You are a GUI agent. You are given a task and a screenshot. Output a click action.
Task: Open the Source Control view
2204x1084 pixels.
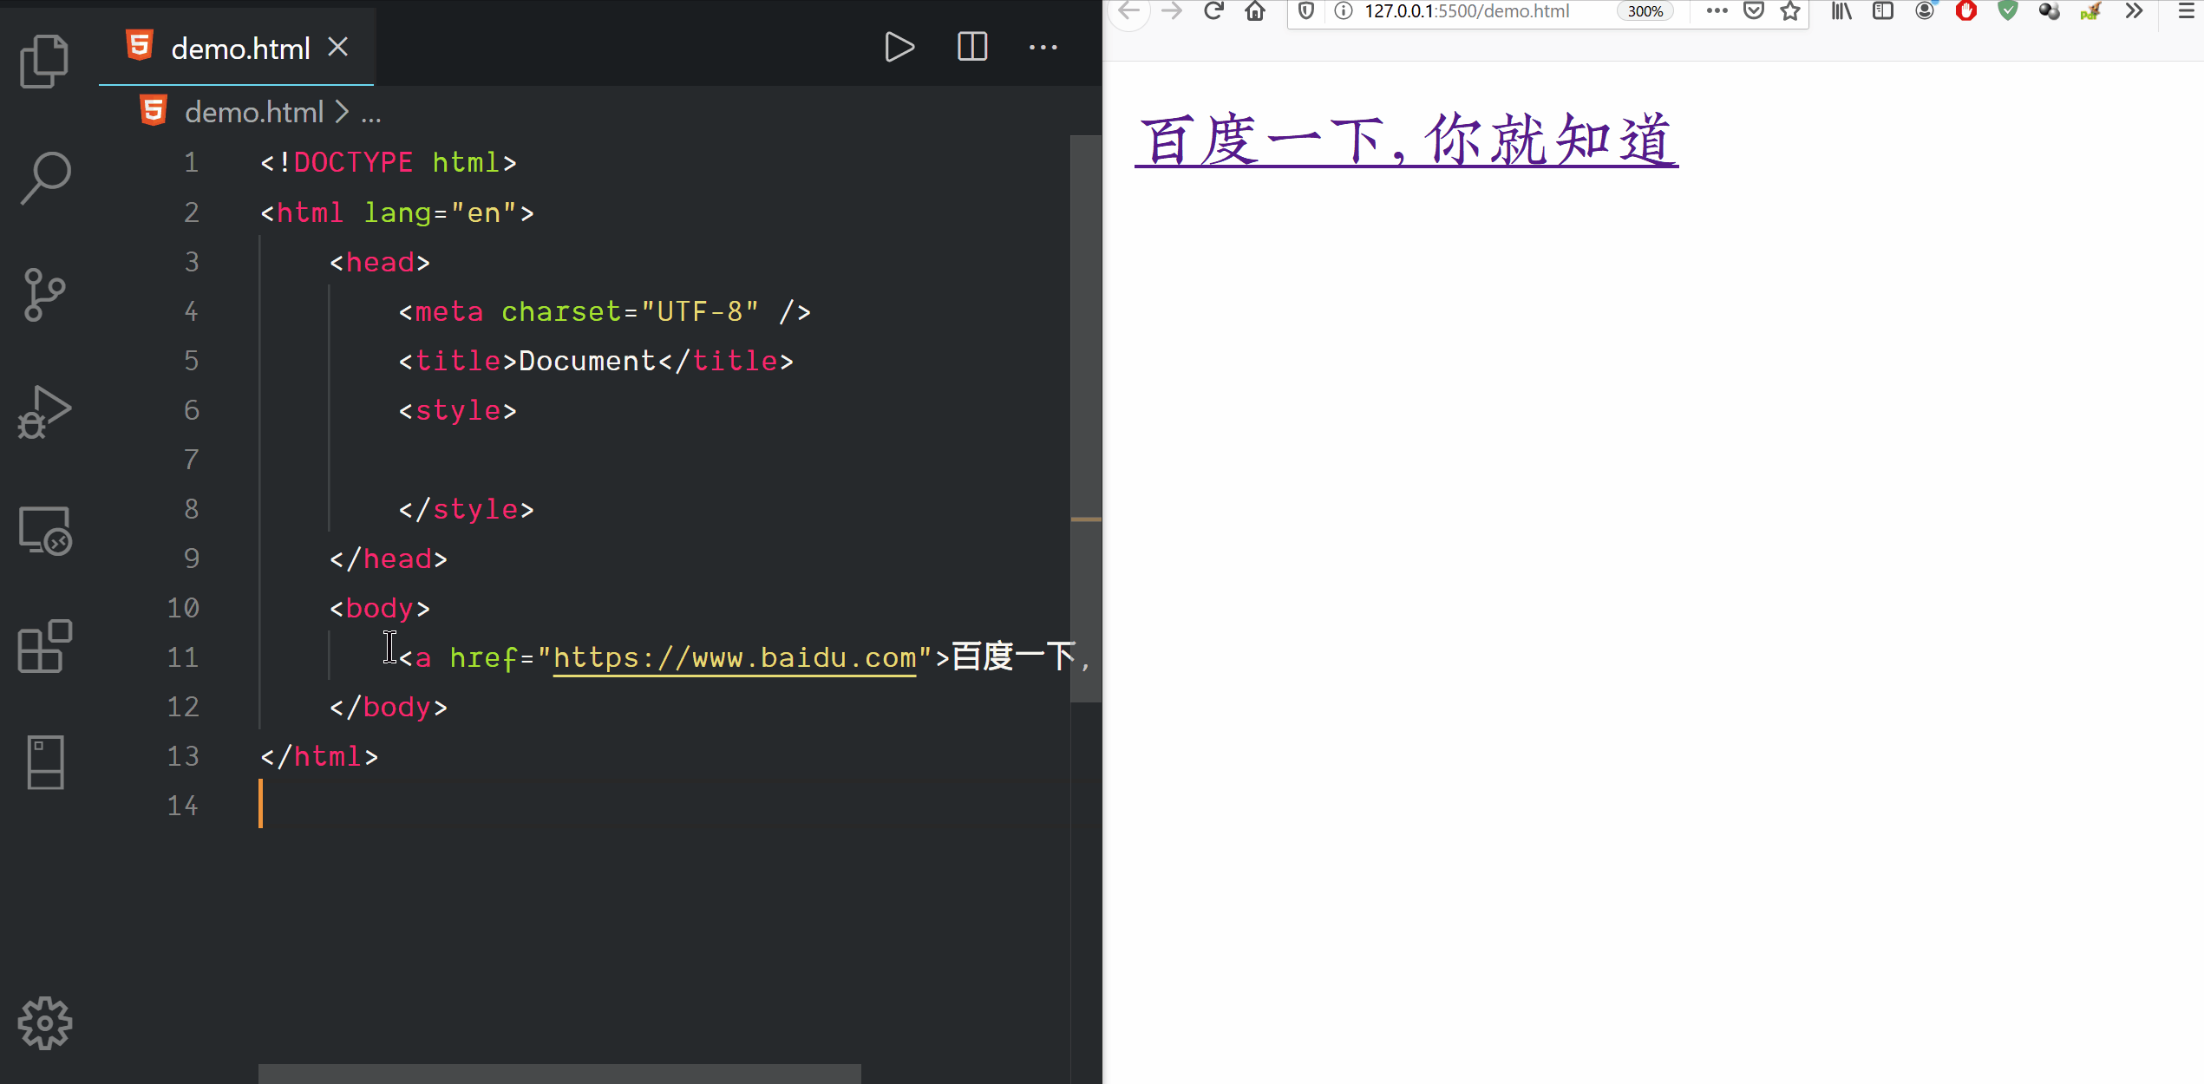pyautogui.click(x=44, y=295)
